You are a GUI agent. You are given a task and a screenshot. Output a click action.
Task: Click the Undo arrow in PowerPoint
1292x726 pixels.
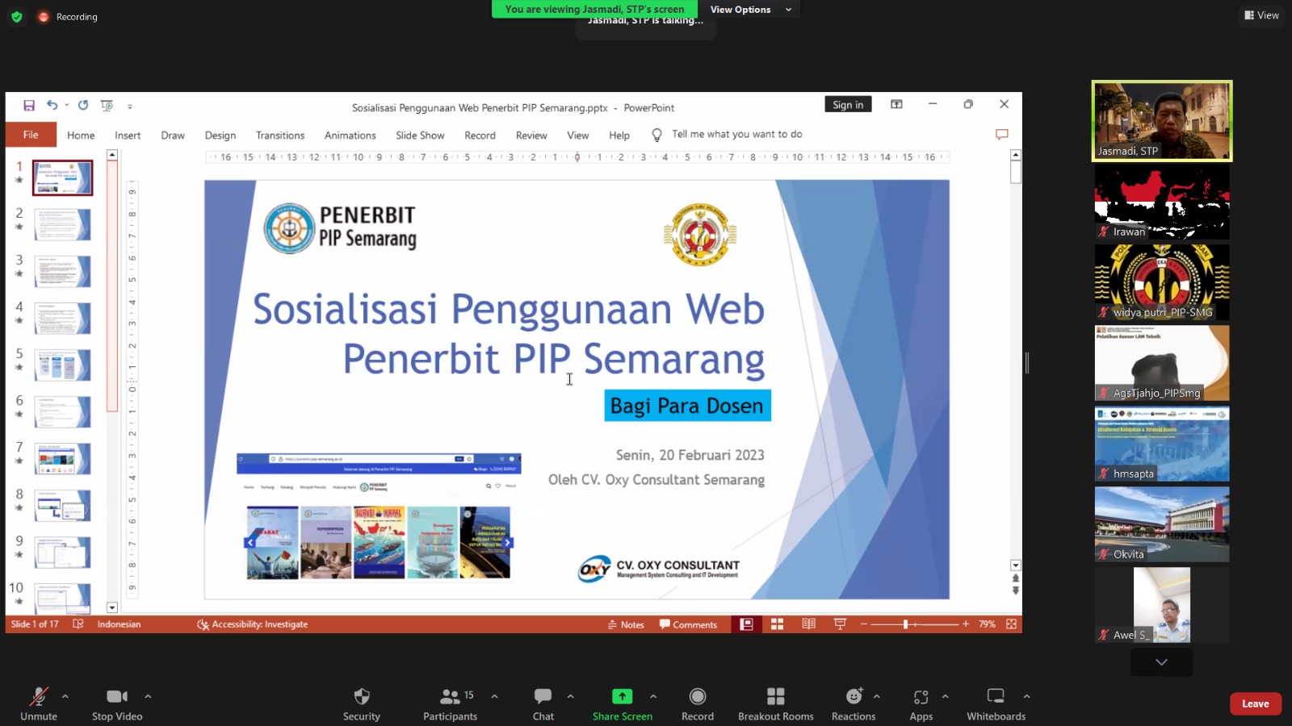(x=52, y=106)
